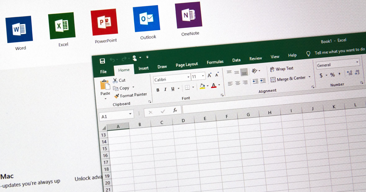Click the Save icon in quick access toolbar
This screenshot has width=366, height=192.
pyautogui.click(x=102, y=61)
